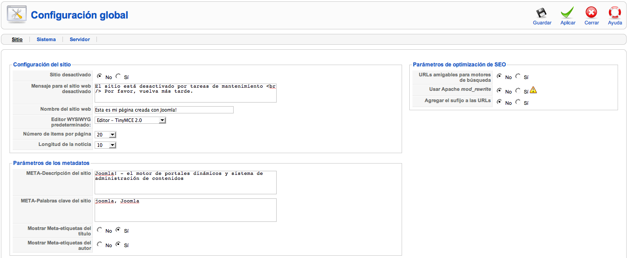Screen dimensions: 628x258
Task: Select No for Mostrar Meta-etiquetas del autor
Action: pyautogui.click(x=100, y=244)
